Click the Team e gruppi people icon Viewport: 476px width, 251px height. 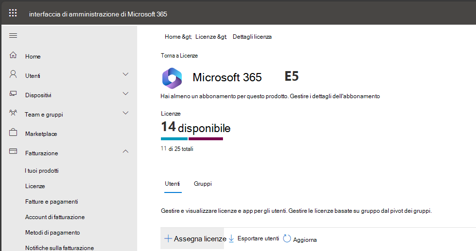13,113
